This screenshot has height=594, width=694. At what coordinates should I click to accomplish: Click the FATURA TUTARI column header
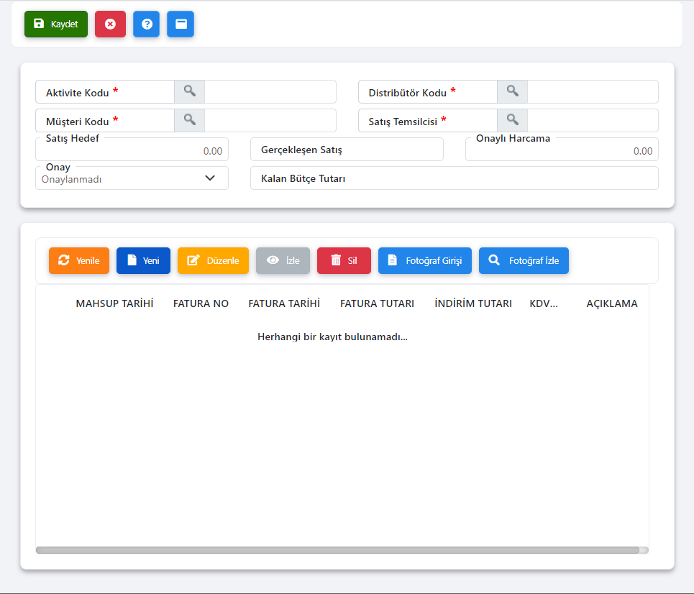[x=377, y=303]
